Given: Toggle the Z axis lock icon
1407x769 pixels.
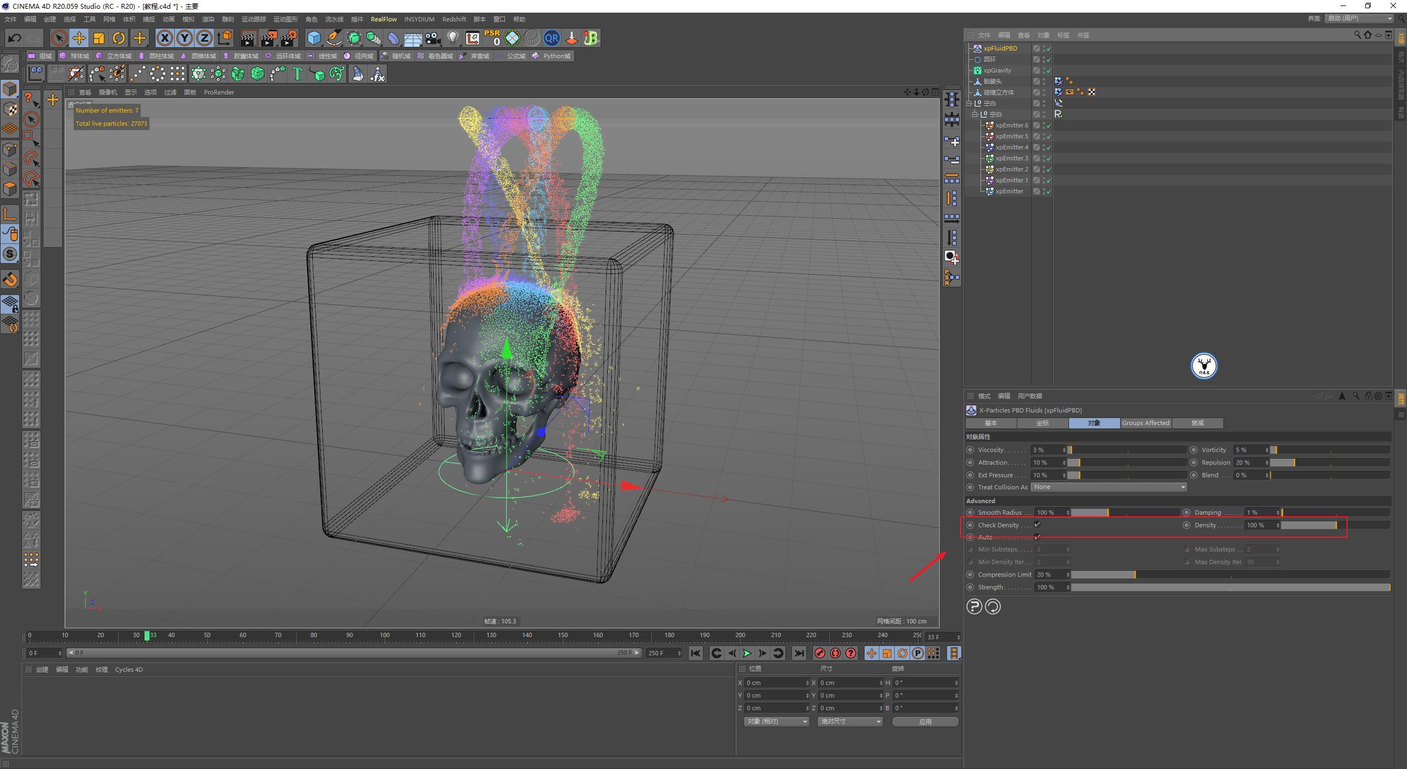Looking at the screenshot, I should pyautogui.click(x=204, y=38).
